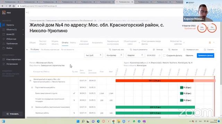Click the Скачать download option

pos(209,50)
